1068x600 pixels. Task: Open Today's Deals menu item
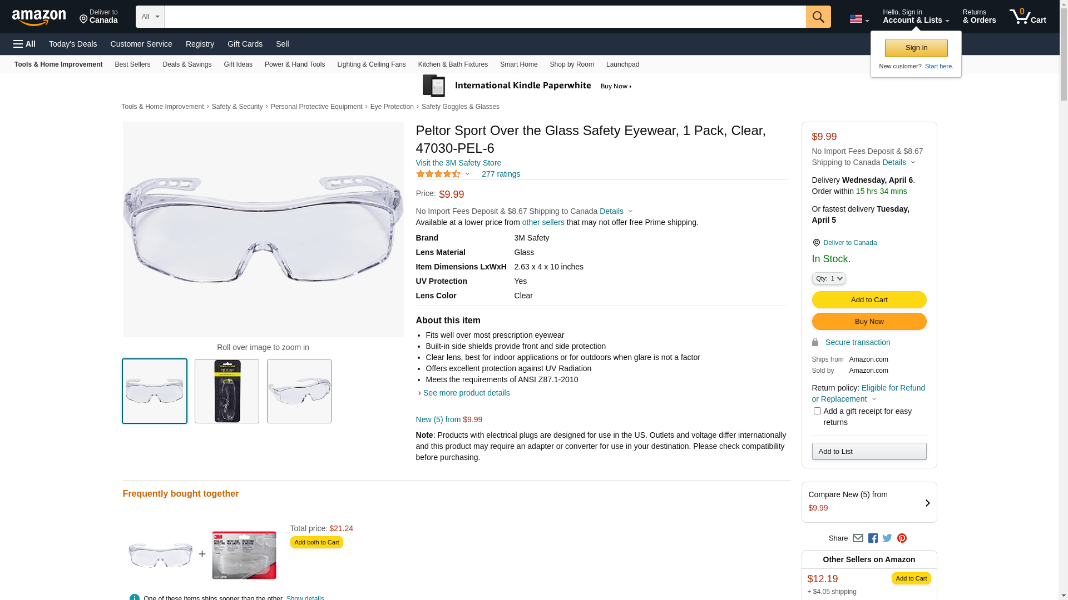73,44
